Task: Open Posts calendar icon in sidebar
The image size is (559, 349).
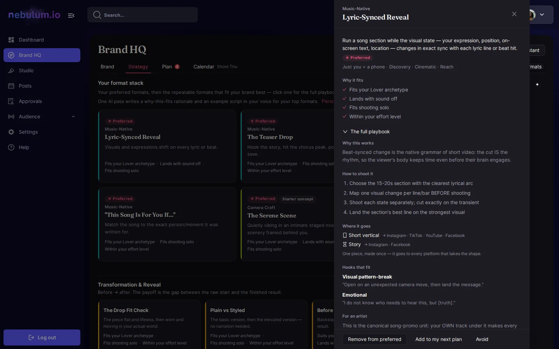Action: (11, 86)
